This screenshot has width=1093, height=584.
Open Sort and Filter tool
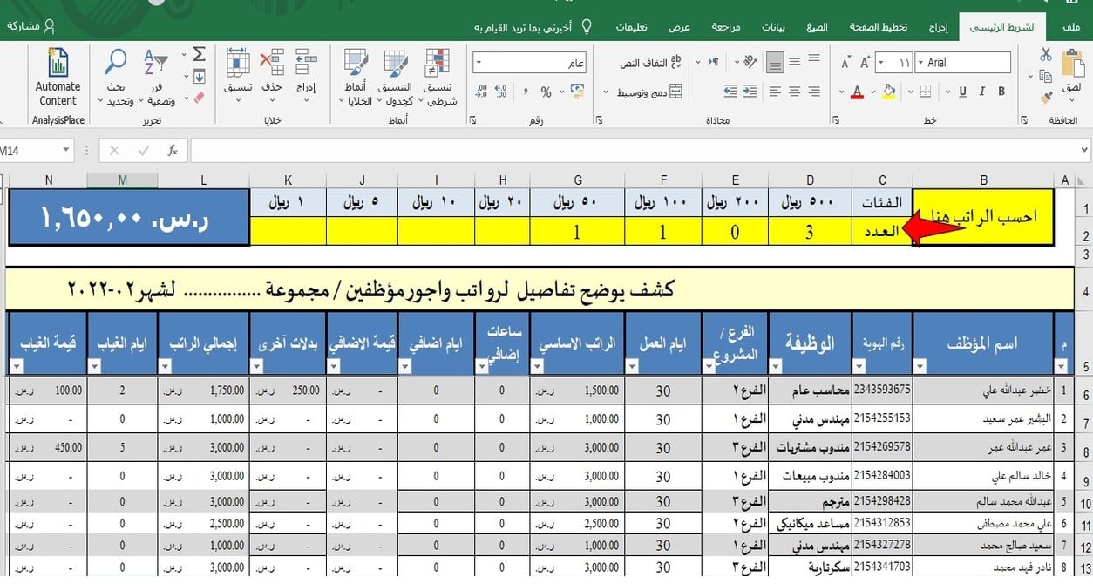point(156,63)
